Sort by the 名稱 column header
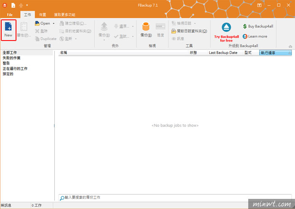Image resolution: width=295 pixels, height=209 pixels. pyautogui.click(x=123, y=53)
